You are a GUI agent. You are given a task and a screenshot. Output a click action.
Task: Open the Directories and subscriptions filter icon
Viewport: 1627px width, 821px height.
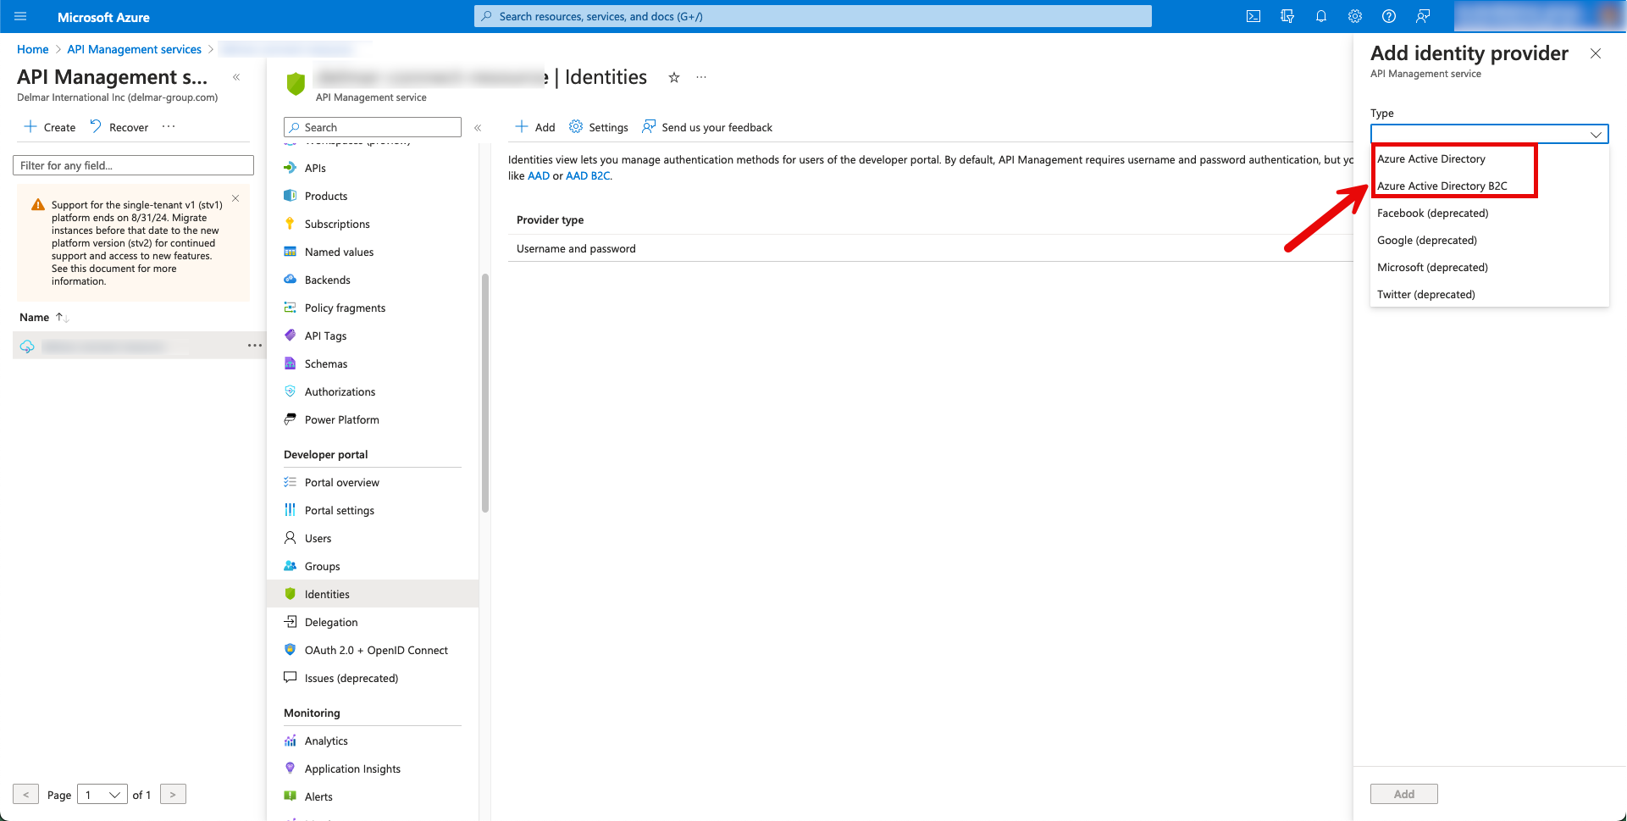pos(1287,16)
